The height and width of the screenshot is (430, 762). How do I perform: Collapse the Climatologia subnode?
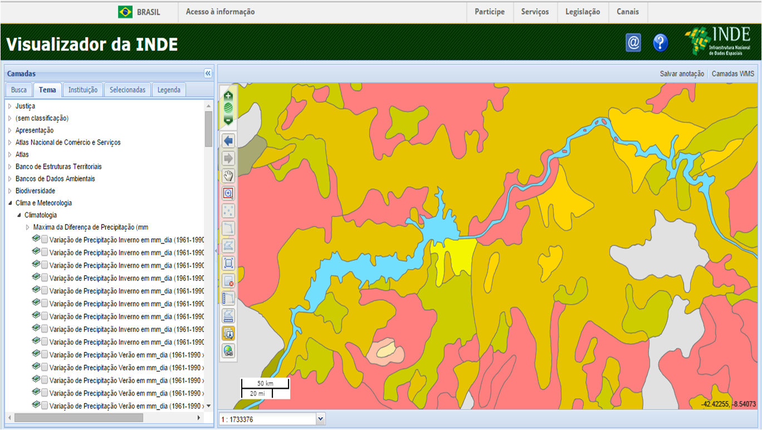coord(19,215)
